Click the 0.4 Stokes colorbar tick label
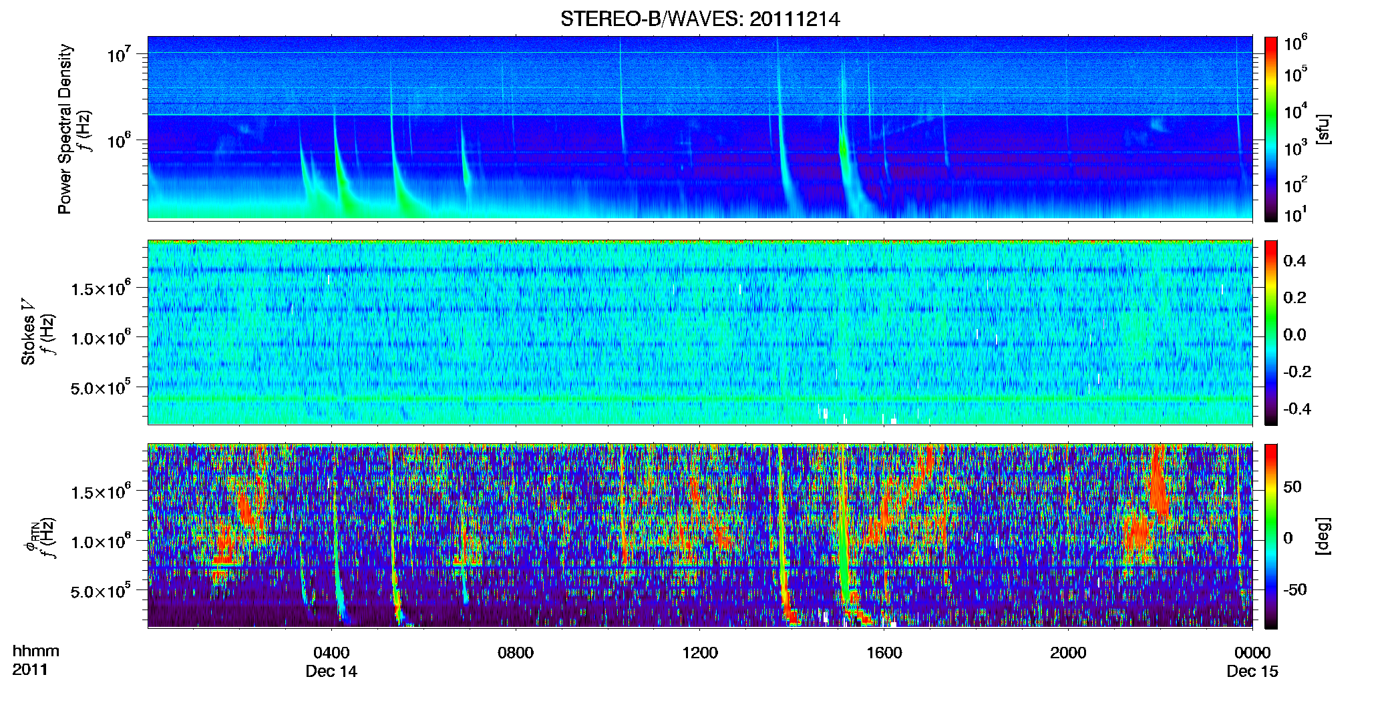Viewport: 1400px width, 721px height. tap(1294, 261)
